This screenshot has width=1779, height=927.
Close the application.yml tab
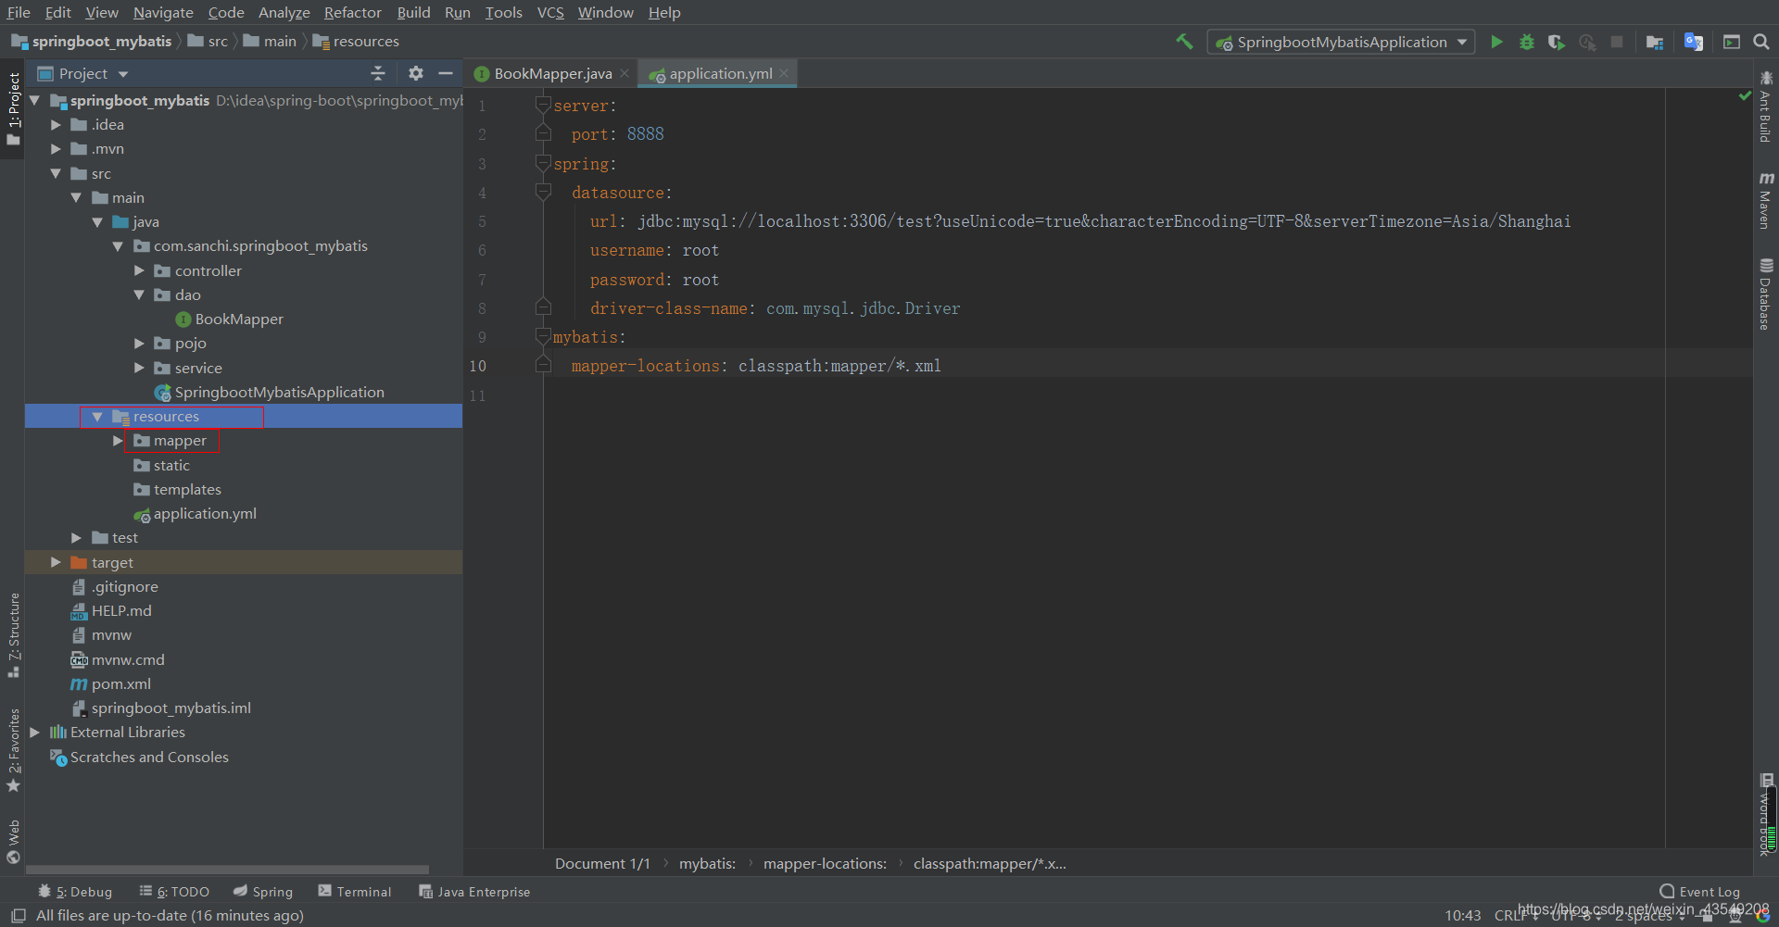tap(785, 73)
